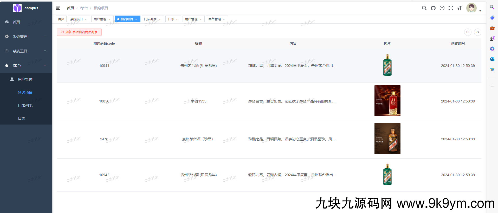Open the red toolbox sidebar icon
Screen dimensions: 498x213
click(492, 28)
